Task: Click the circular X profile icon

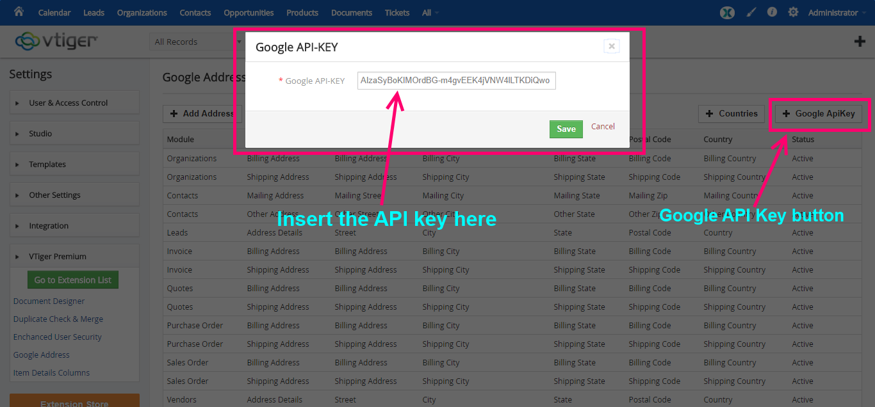Action: click(x=727, y=12)
